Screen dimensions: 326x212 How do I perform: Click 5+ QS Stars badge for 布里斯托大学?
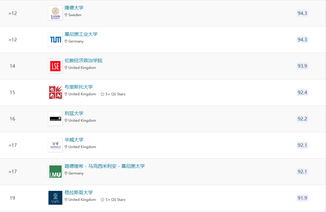[x=113, y=94]
